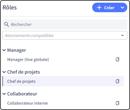Screen dimensions: 130x110
Task: Click the chevron in the Abonnements compatibles field
Action: 122,35
